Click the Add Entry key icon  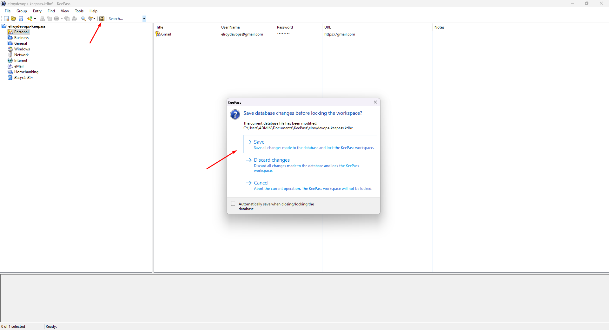pos(30,19)
